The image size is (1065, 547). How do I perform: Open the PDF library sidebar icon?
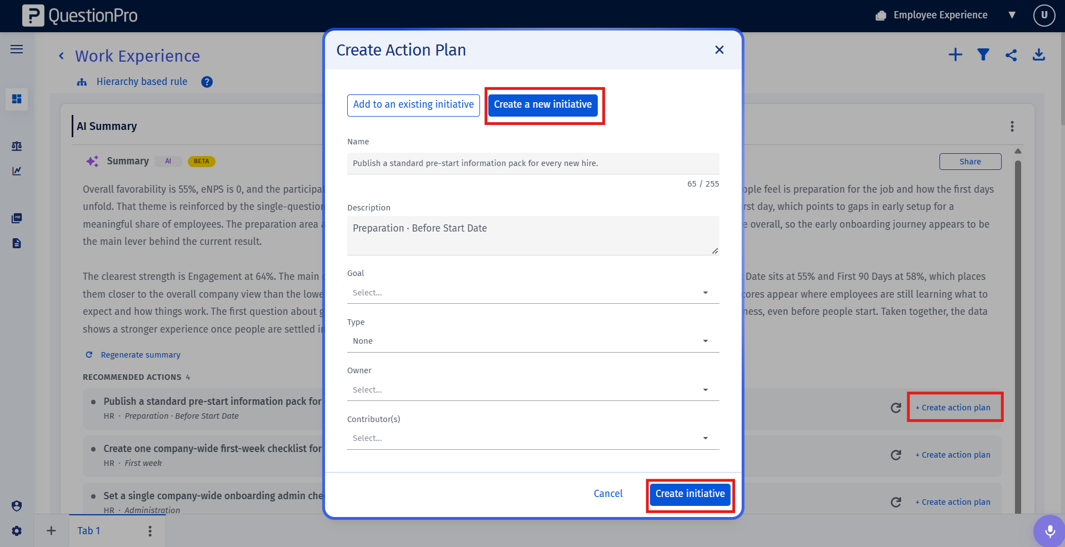coord(17,218)
